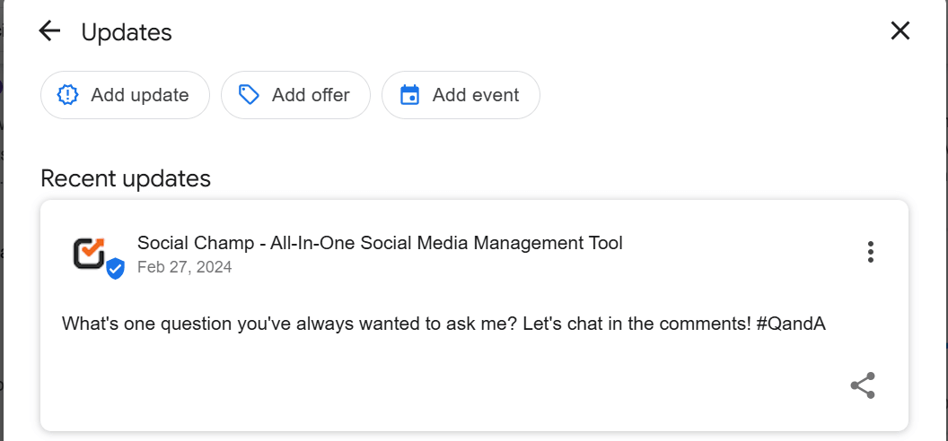Close the Updates dialog
The height and width of the screenshot is (441, 948).
point(900,30)
